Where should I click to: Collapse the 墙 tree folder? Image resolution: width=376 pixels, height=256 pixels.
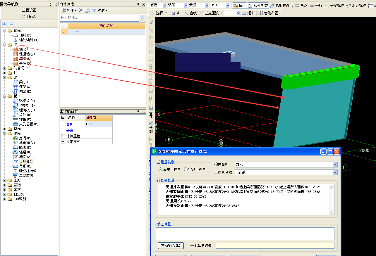coord(5,44)
